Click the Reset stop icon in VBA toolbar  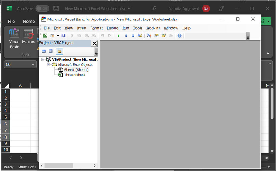[x=133, y=36]
